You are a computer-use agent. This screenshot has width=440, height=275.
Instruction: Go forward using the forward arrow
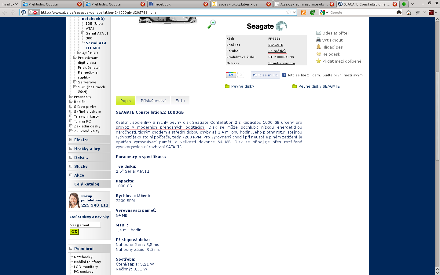[x=13, y=12]
